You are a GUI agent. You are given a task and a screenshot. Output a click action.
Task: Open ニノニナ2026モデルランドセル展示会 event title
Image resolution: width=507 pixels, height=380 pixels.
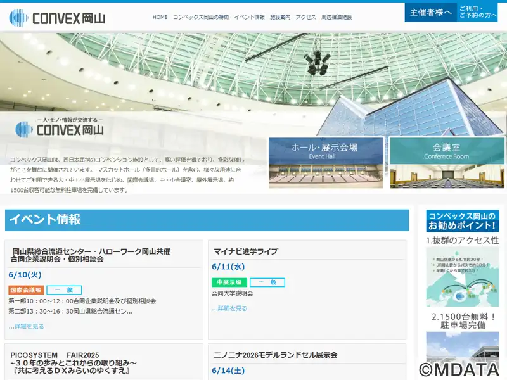276,355
